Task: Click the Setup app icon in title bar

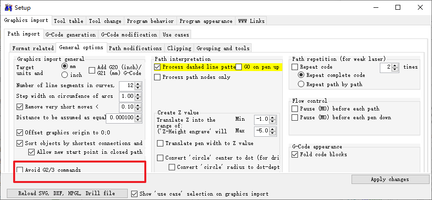Action: [x=8, y=7]
